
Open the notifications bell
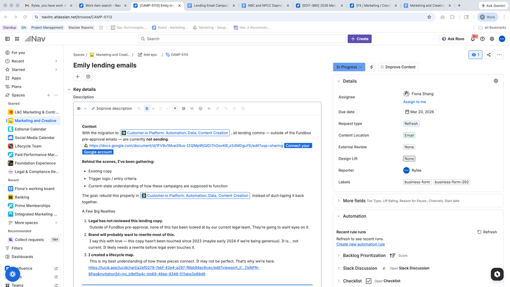(473, 39)
